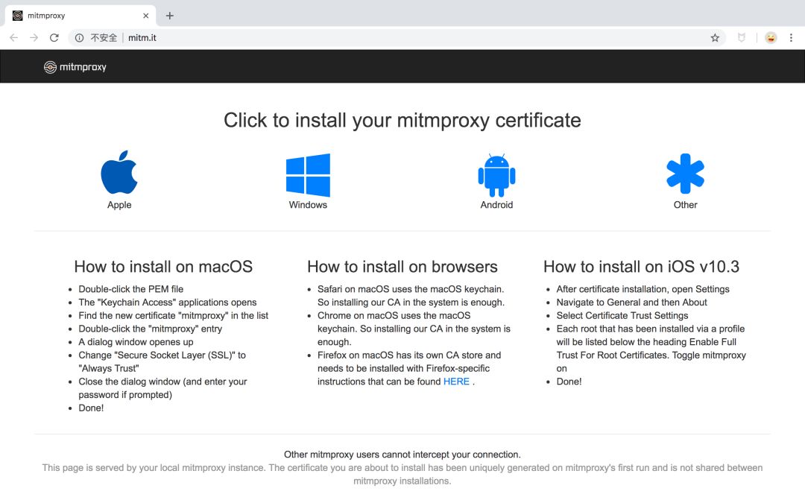Click the Apple logo certificate icon
This screenshot has width=805, height=503.
tap(119, 172)
